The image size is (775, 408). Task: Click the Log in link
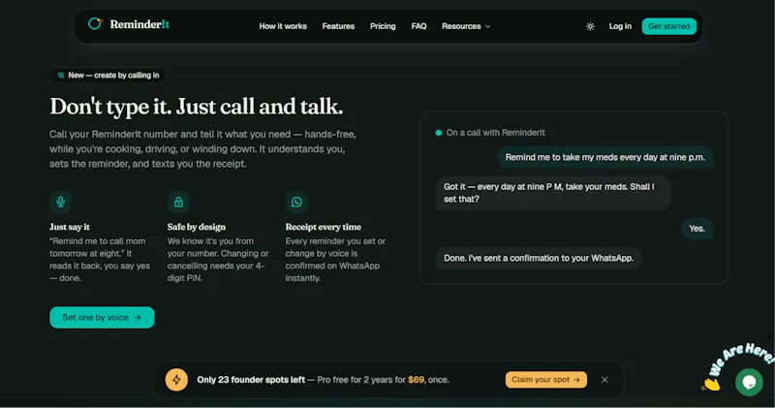620,26
